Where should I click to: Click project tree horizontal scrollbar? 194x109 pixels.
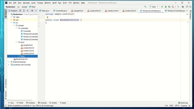pyautogui.click(x=20, y=100)
